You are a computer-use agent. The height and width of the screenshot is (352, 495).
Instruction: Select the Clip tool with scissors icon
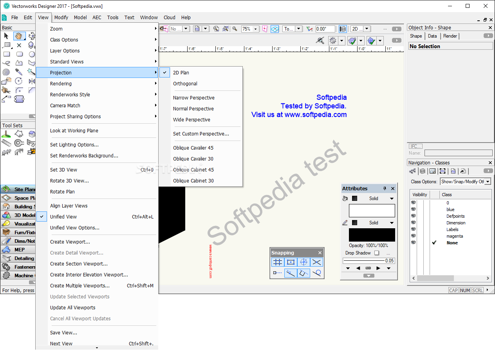[6, 90]
